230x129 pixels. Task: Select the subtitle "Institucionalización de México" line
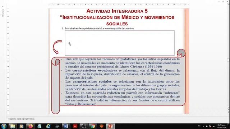pos(117,18)
